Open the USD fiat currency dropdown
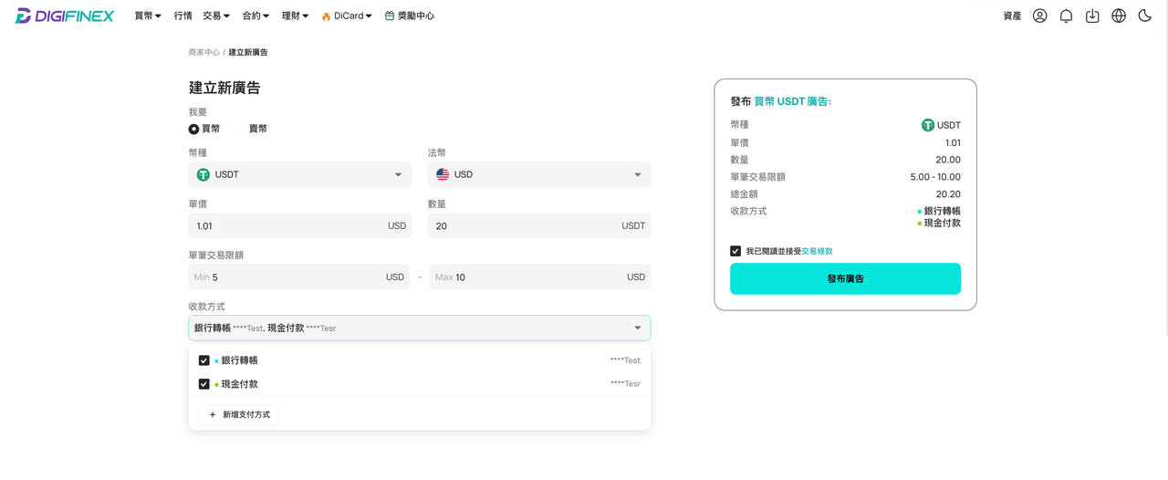Viewport: 1168px width, 480px height. [x=539, y=174]
